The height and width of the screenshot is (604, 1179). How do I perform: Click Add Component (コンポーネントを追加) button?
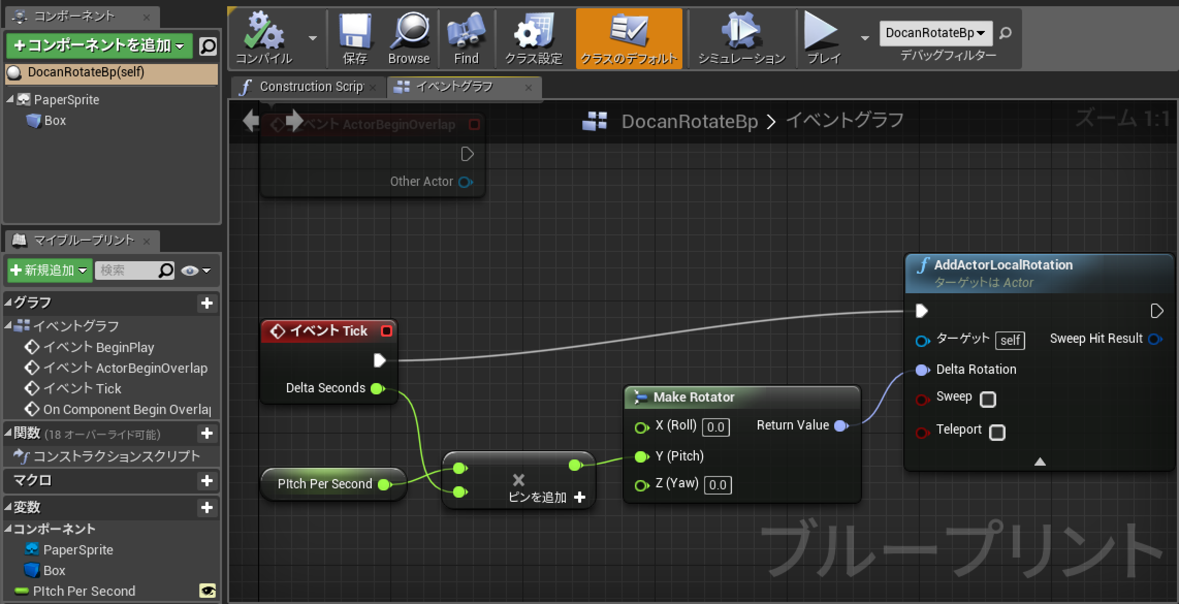(x=99, y=46)
